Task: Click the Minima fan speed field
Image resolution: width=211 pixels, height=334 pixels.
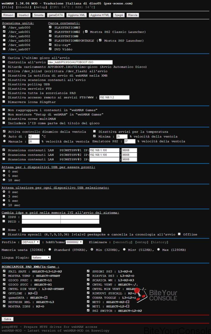Action: tap(122, 136)
